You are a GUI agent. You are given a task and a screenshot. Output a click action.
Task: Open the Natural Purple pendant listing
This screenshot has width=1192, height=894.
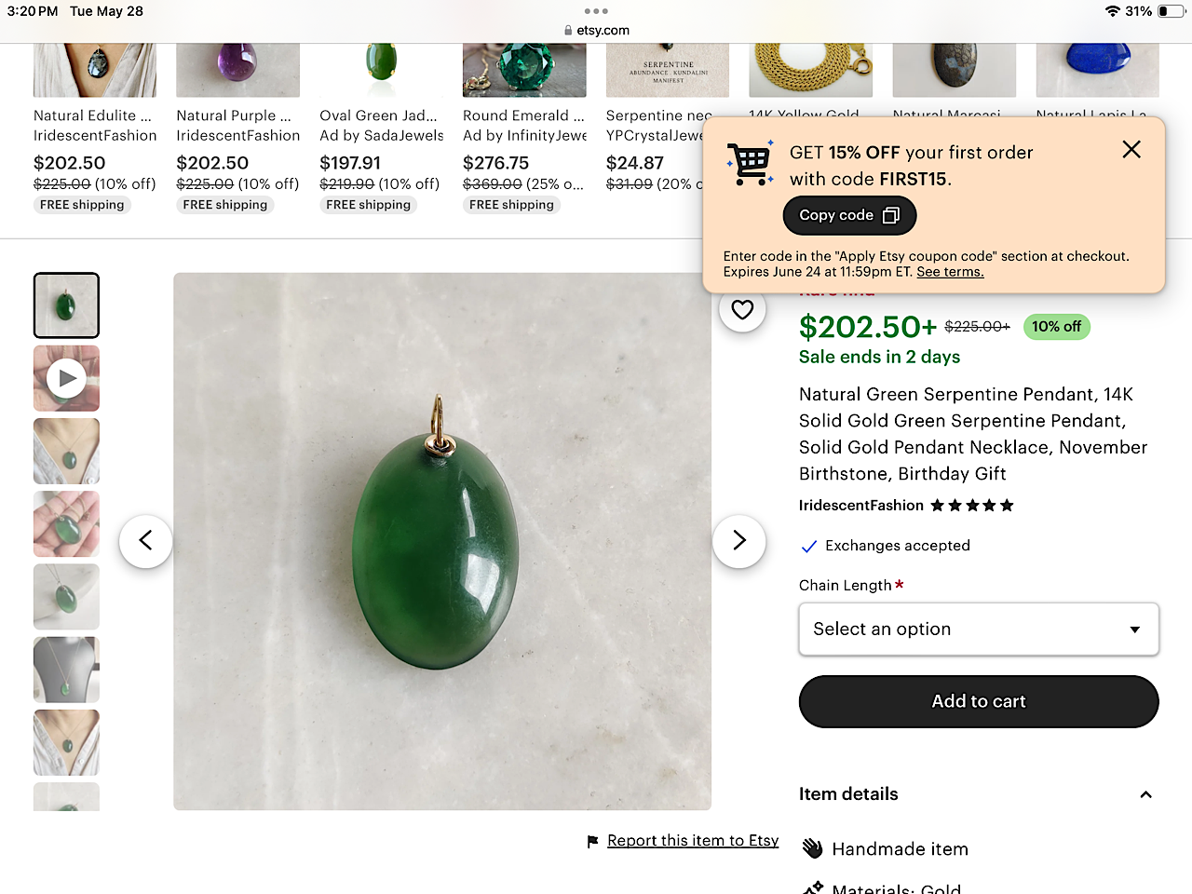pyautogui.click(x=234, y=115)
